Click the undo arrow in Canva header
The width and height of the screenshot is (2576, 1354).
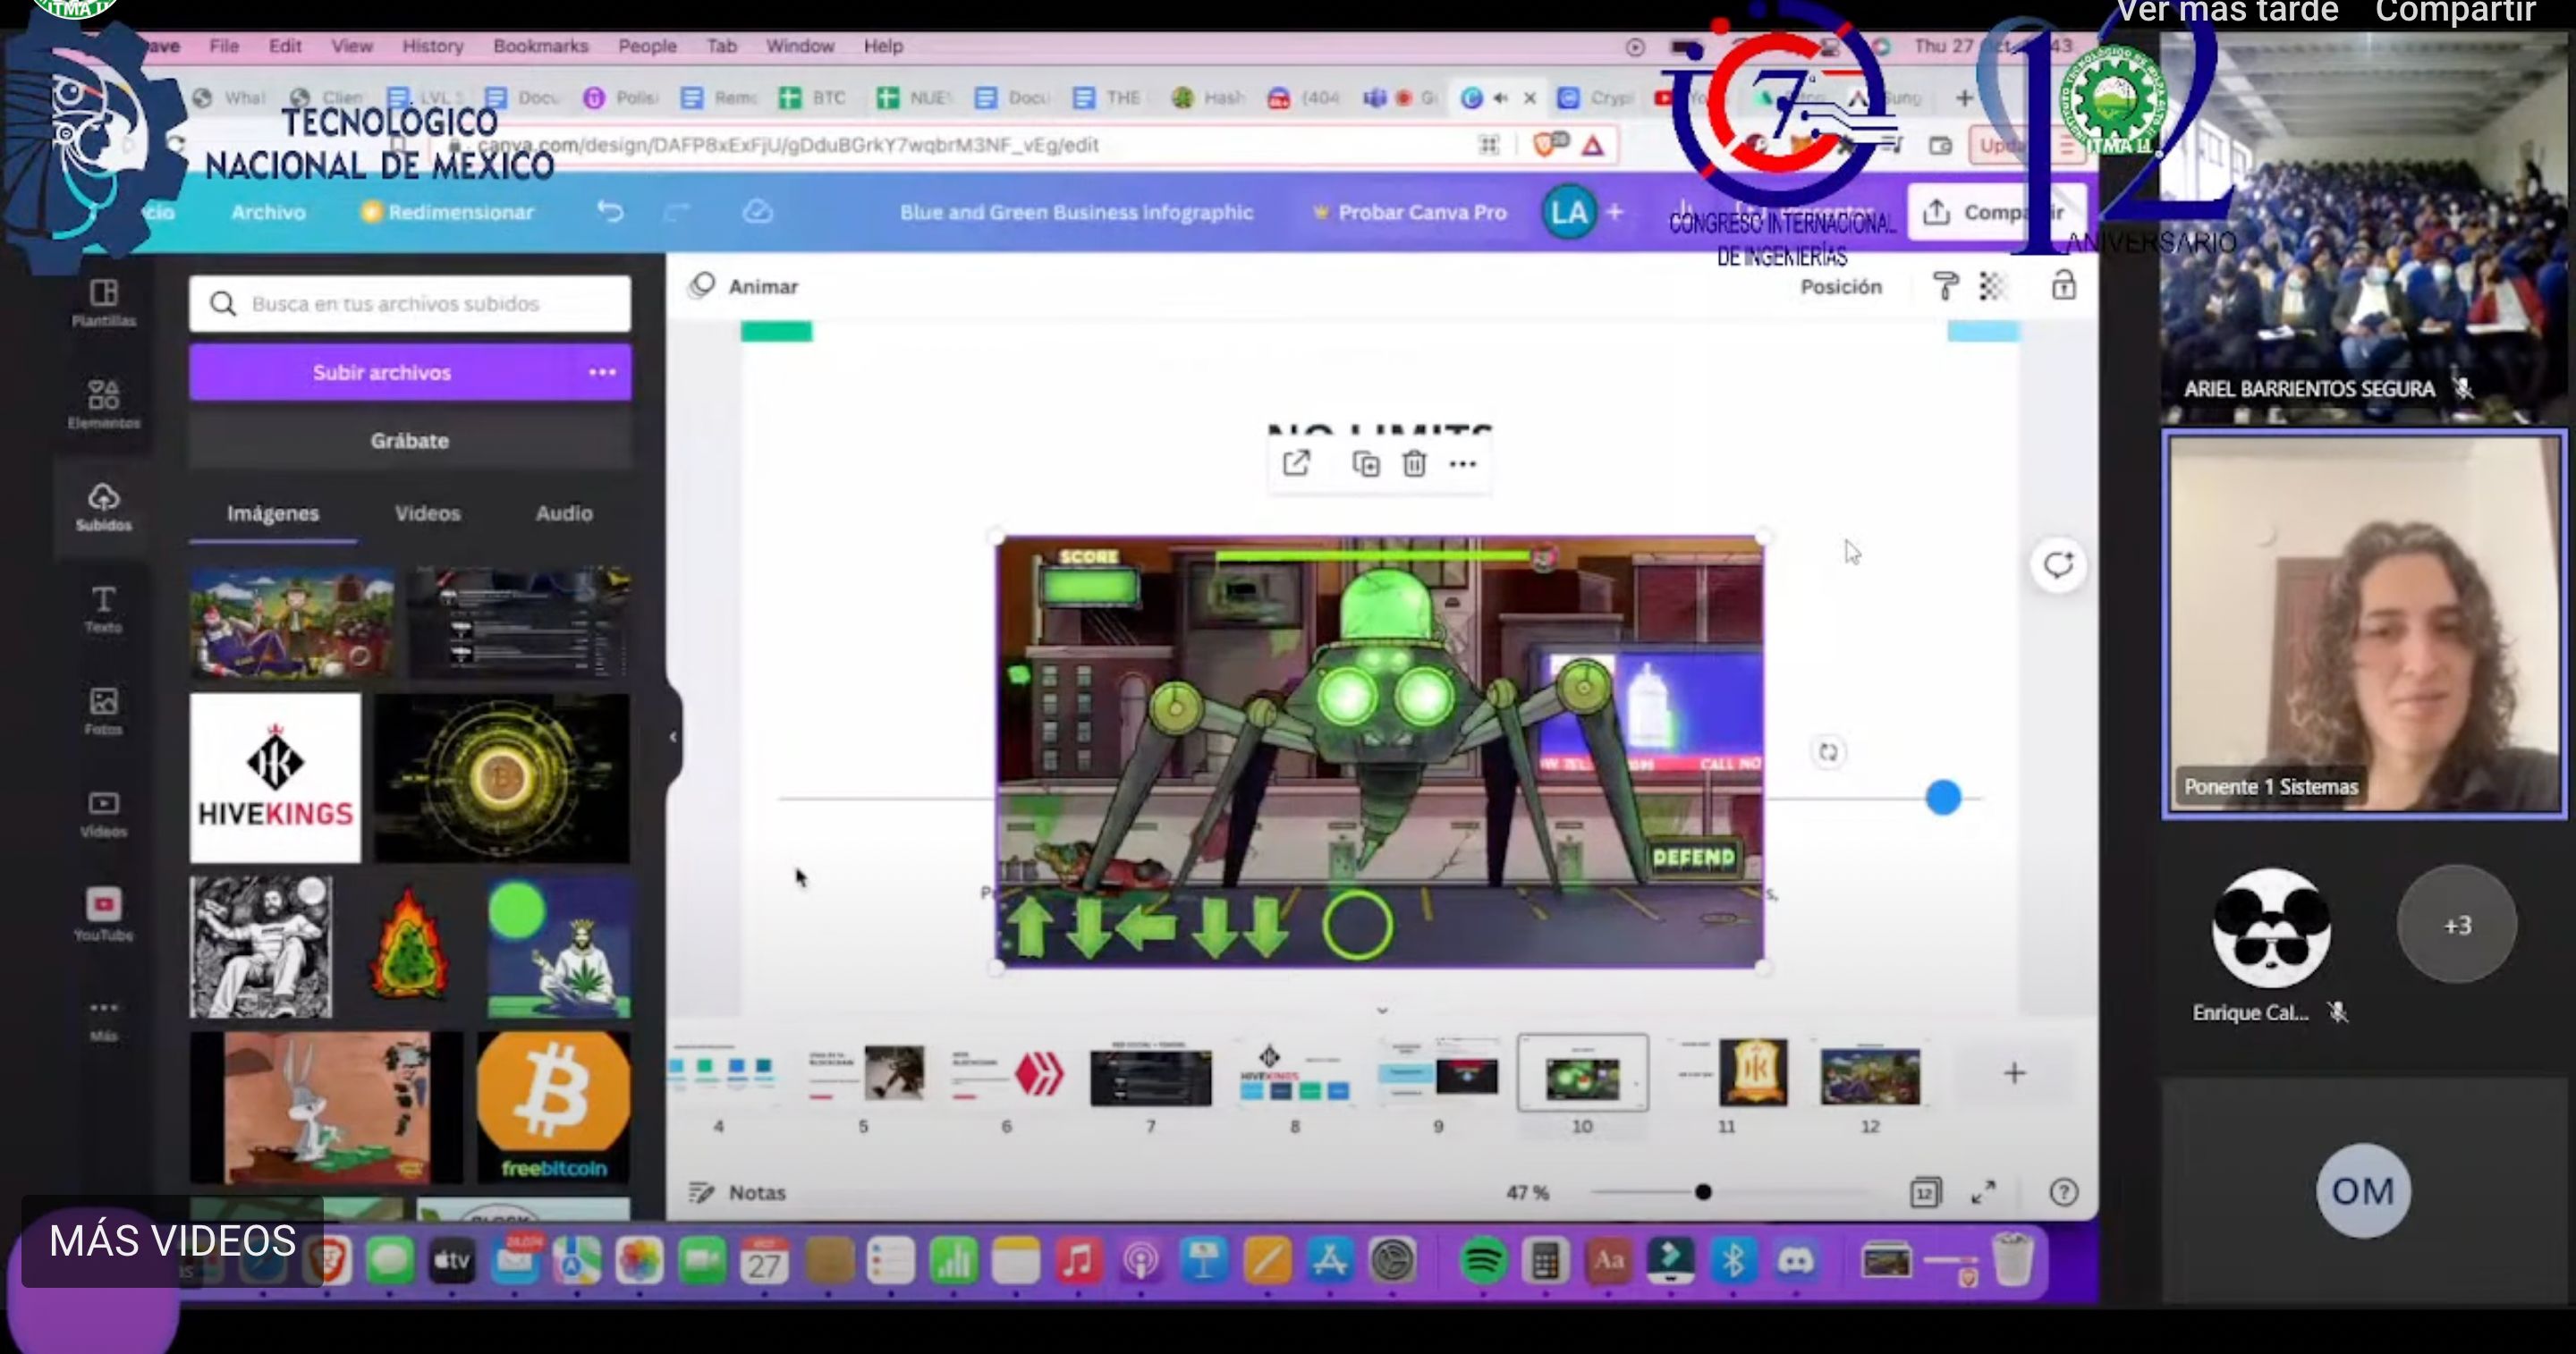[x=610, y=212]
